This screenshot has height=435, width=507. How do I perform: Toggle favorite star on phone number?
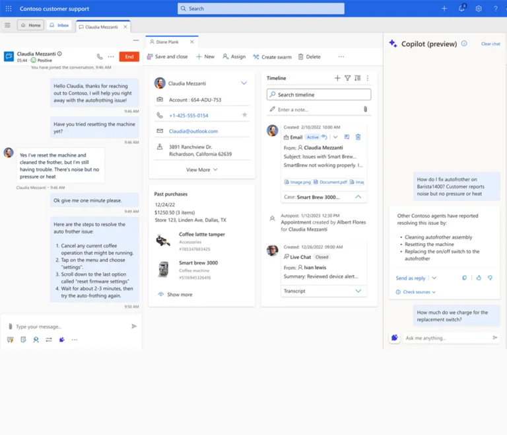tap(244, 114)
